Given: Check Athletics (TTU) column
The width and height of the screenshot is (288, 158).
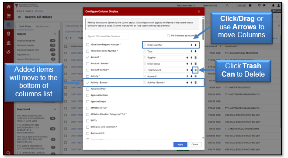Looking at the screenshot, I should (x=87, y=108).
